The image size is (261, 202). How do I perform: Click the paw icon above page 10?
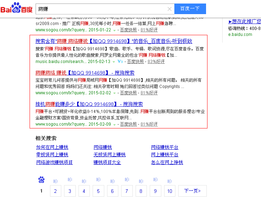169,181
